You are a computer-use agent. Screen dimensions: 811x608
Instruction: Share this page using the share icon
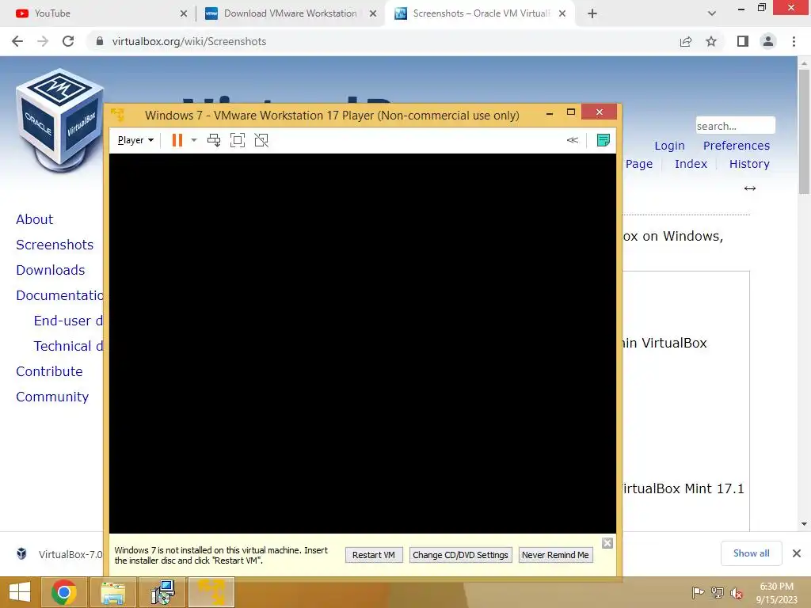686,41
